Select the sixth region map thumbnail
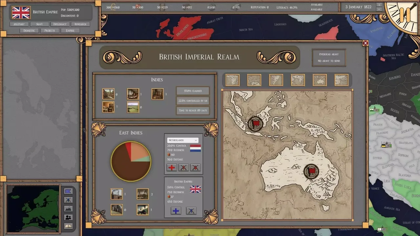420x236 pixels. 342,80
